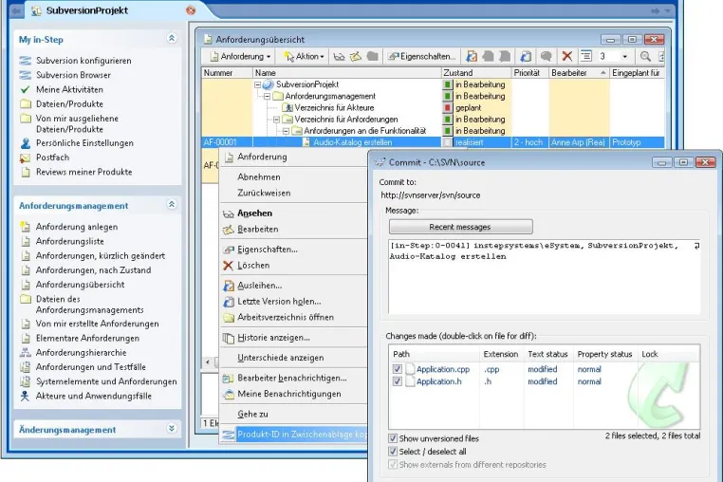Click the magnifier search icon in toolbar
The image size is (723, 482).
click(645, 56)
